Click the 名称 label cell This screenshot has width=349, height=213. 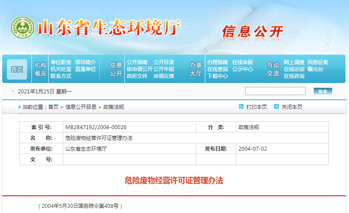tap(41, 138)
